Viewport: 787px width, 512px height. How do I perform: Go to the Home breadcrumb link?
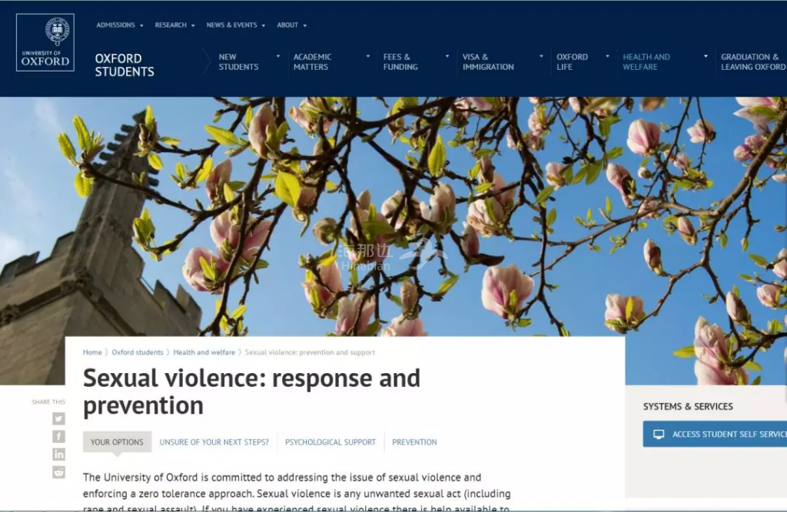(92, 352)
